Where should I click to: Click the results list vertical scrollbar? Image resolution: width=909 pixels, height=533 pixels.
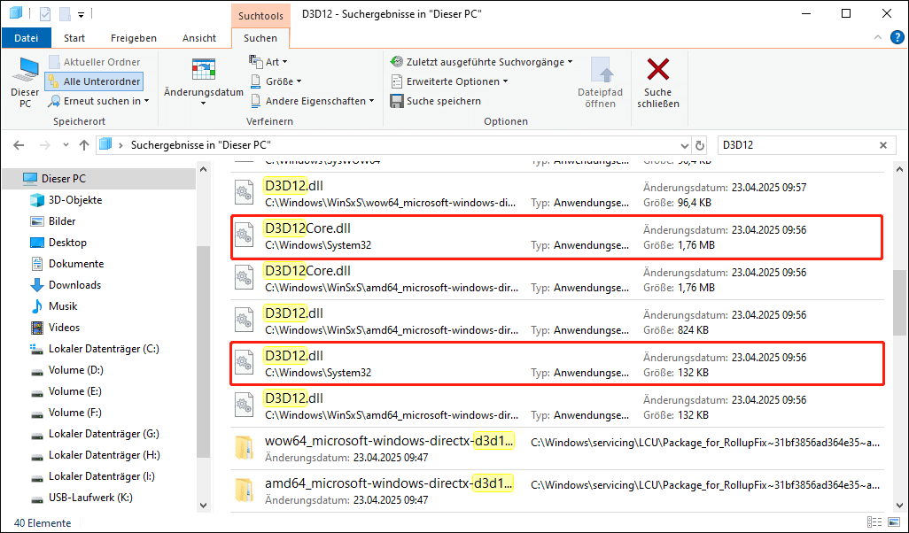(899, 303)
